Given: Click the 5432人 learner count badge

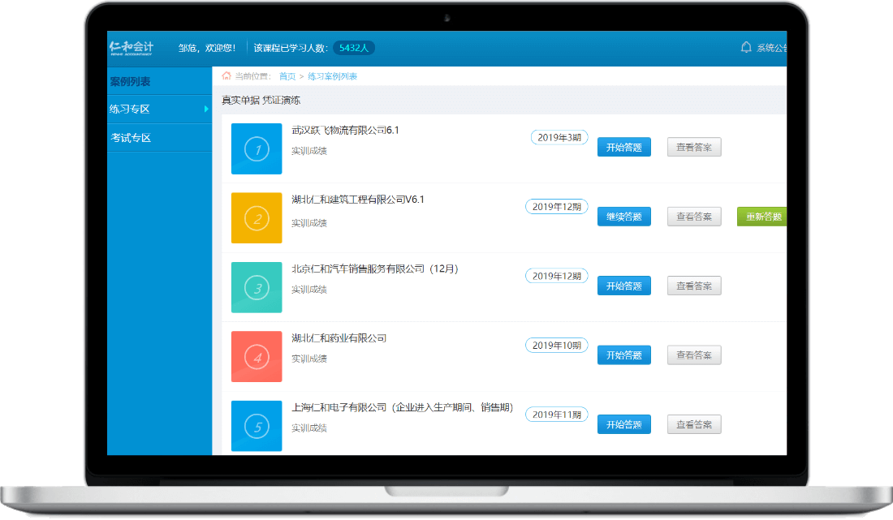Looking at the screenshot, I should point(354,49).
